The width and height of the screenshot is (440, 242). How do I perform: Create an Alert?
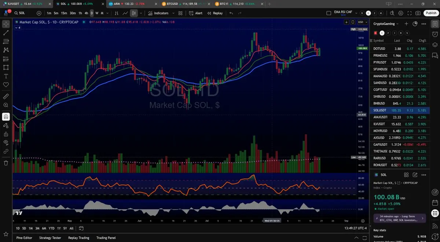click(195, 13)
